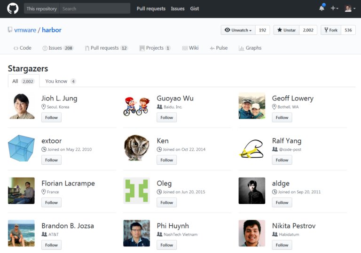
Task: Open Ralf Yang's profile name
Action: pyautogui.click(x=287, y=141)
